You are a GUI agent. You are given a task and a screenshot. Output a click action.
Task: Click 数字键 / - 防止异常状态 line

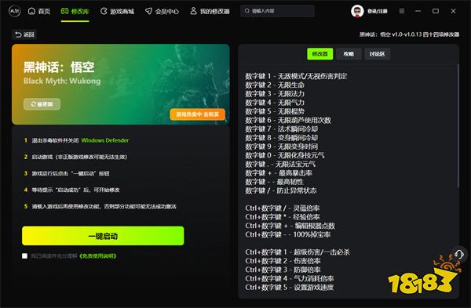(281, 190)
